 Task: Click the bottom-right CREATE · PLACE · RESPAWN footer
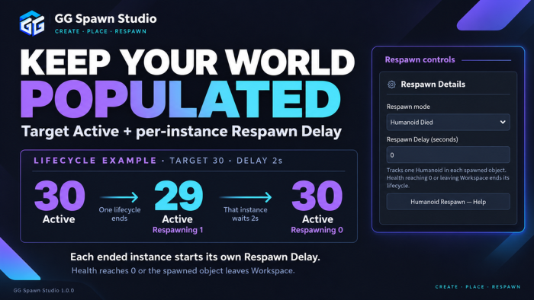click(x=478, y=287)
